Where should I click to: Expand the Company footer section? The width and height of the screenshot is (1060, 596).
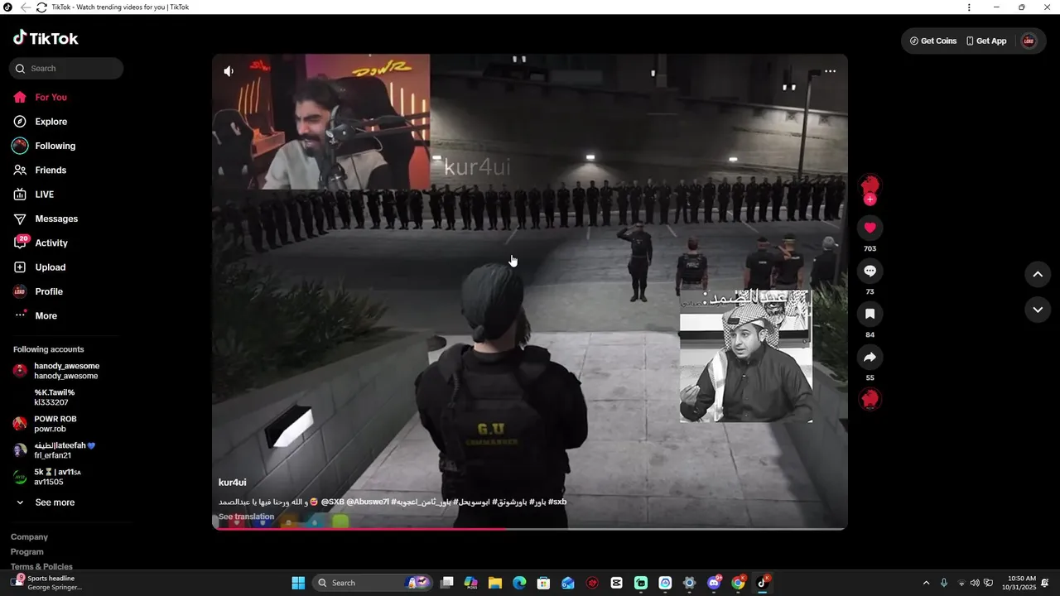coord(29,536)
